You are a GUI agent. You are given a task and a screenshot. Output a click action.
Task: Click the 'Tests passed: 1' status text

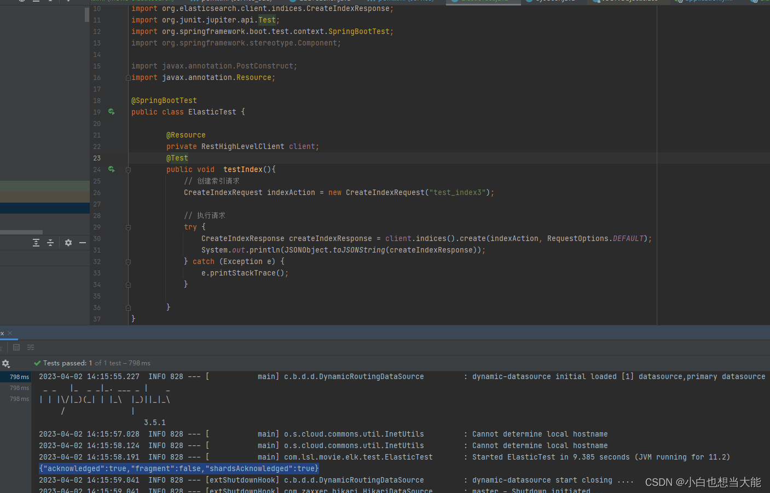click(x=68, y=363)
